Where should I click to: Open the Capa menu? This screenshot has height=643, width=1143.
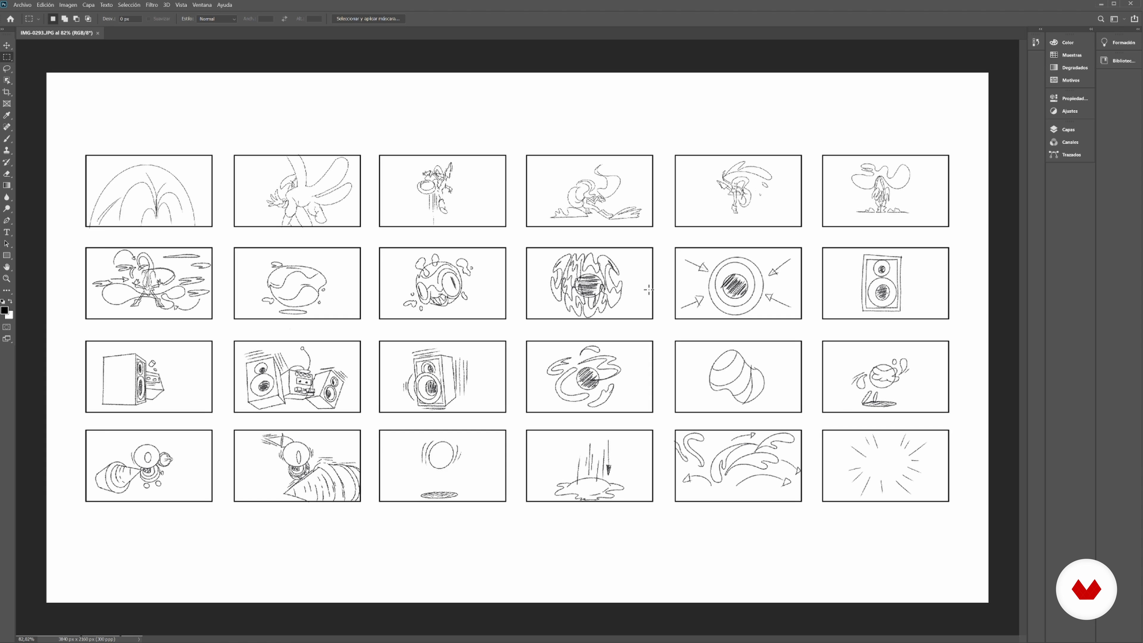tap(88, 5)
